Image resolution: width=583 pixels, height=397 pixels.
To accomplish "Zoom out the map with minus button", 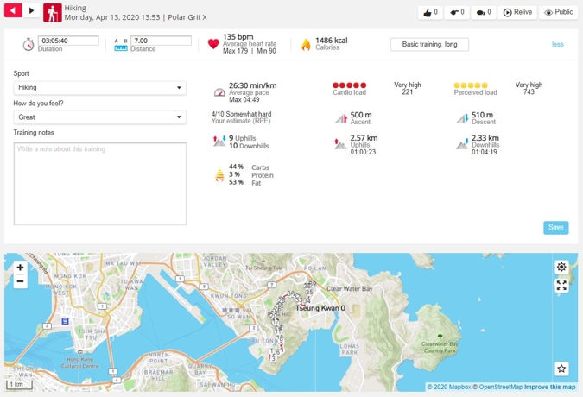I will coord(20,281).
